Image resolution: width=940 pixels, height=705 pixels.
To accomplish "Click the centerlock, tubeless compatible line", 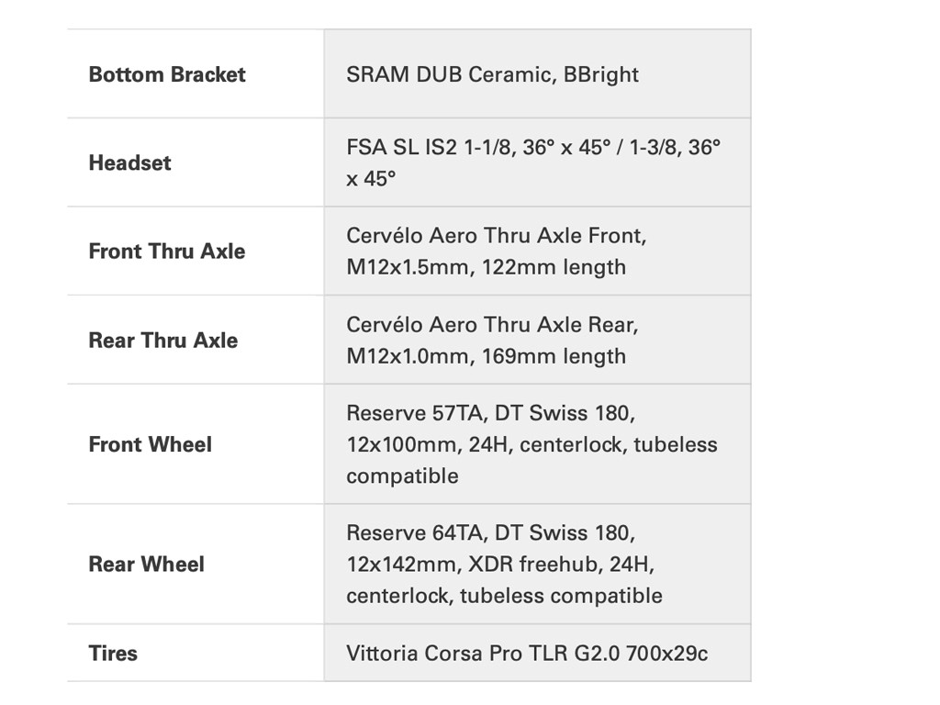I will [x=504, y=595].
